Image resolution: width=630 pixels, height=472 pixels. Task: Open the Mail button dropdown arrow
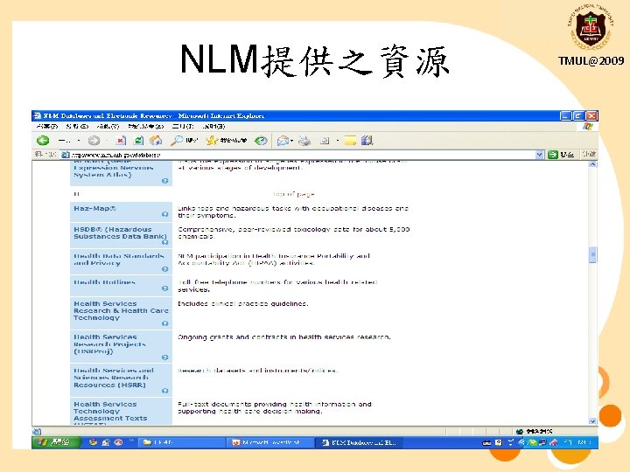pos(291,141)
